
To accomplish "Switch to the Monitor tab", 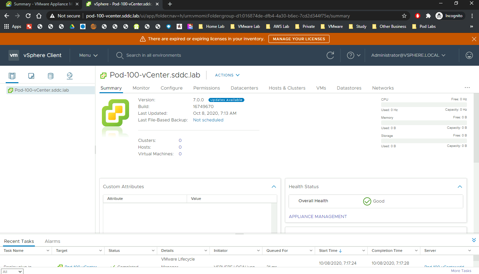I will click(x=141, y=88).
